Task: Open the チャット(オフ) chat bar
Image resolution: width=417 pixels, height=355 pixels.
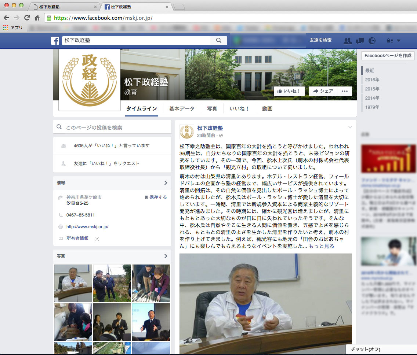Action: (381, 349)
